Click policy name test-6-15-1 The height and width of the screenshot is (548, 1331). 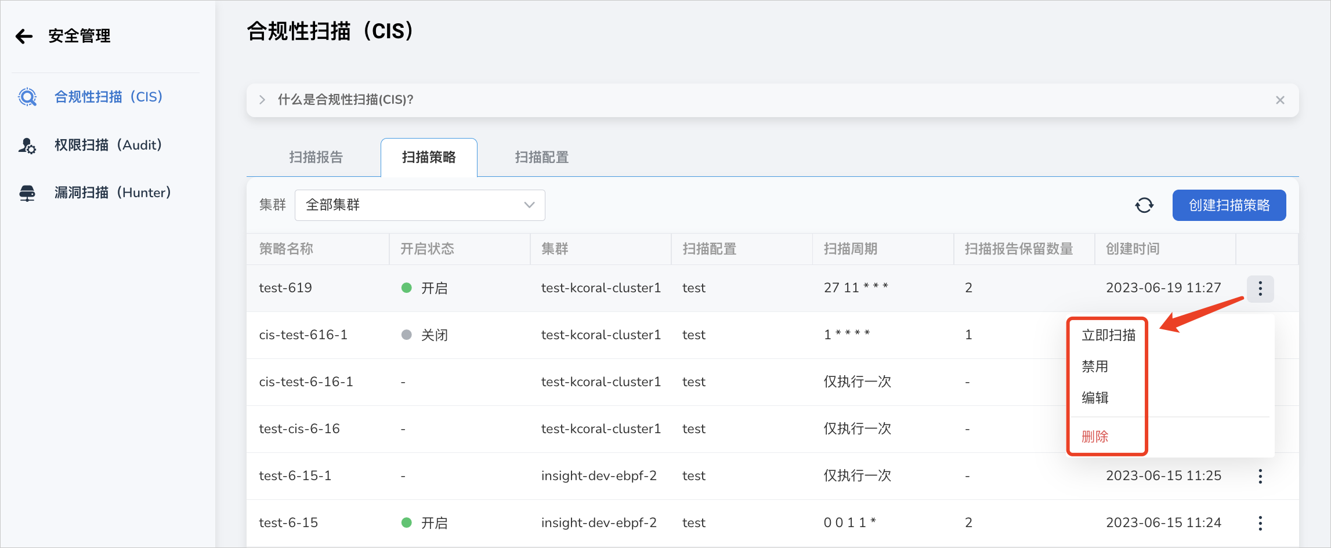tap(295, 476)
